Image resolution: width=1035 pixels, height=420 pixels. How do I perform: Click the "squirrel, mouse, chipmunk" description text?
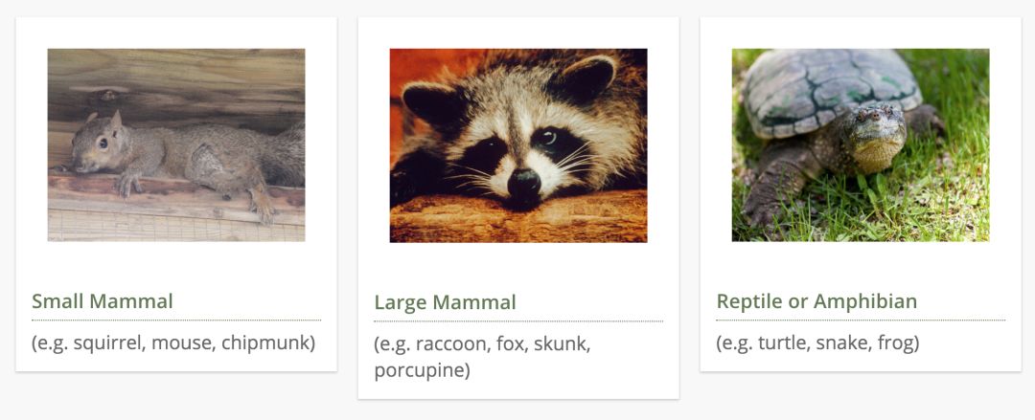(173, 342)
